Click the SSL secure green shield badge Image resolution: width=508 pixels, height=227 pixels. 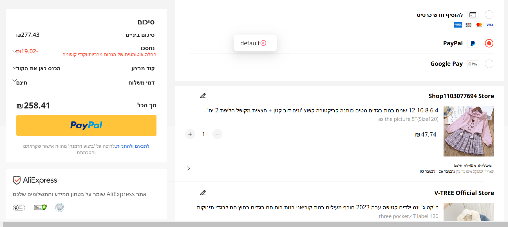[x=40, y=207]
